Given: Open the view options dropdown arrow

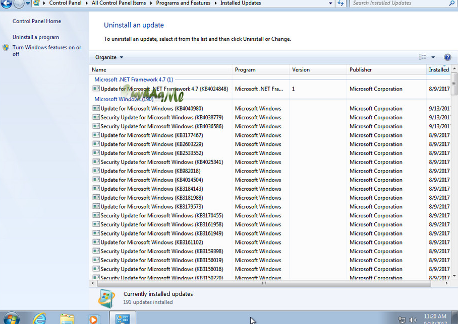Looking at the screenshot, I should pos(433,57).
